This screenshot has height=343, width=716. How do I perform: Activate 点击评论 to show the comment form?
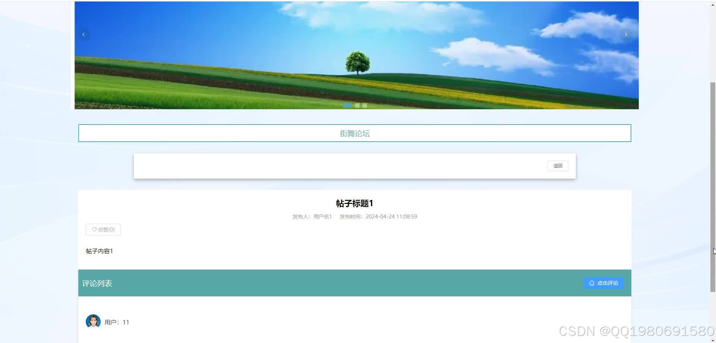[x=603, y=283]
